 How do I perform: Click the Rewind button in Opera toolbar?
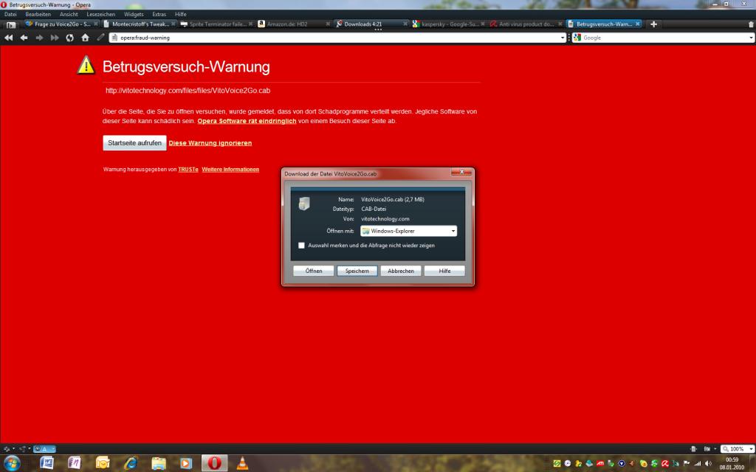(x=9, y=38)
